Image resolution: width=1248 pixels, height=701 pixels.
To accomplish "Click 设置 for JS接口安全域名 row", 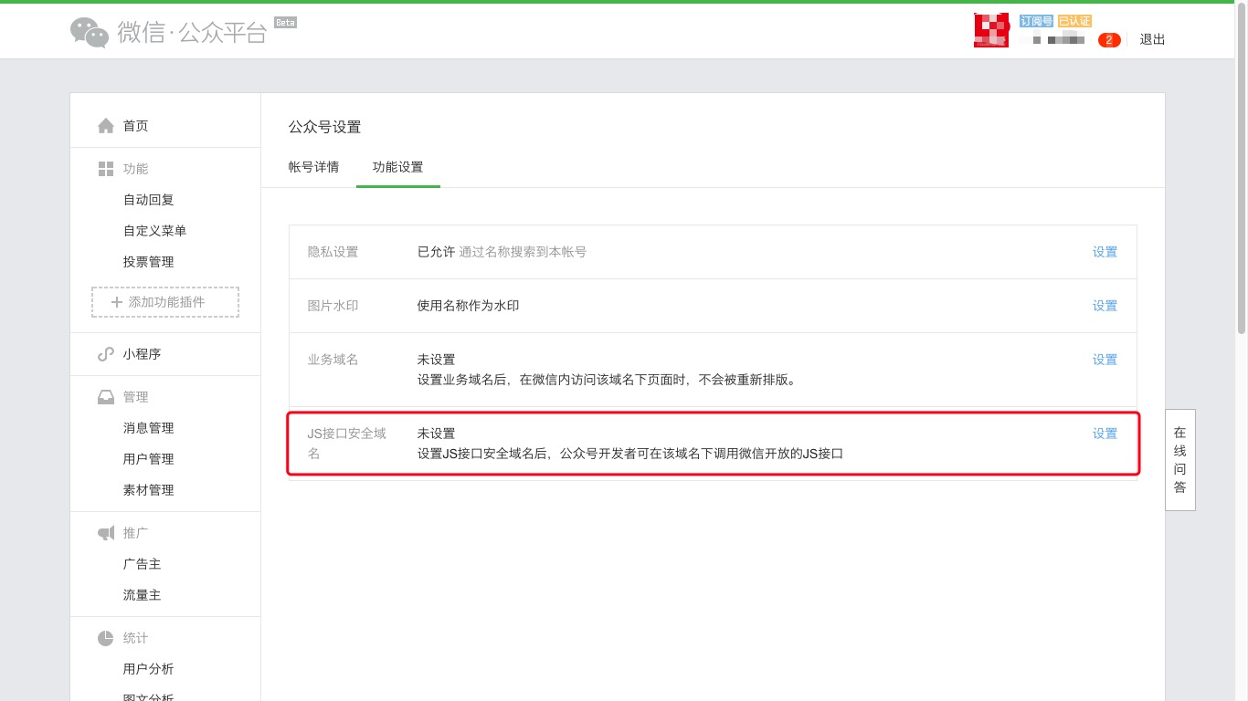I will (1105, 434).
